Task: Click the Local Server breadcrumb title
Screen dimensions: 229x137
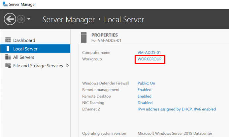Action: point(124,19)
